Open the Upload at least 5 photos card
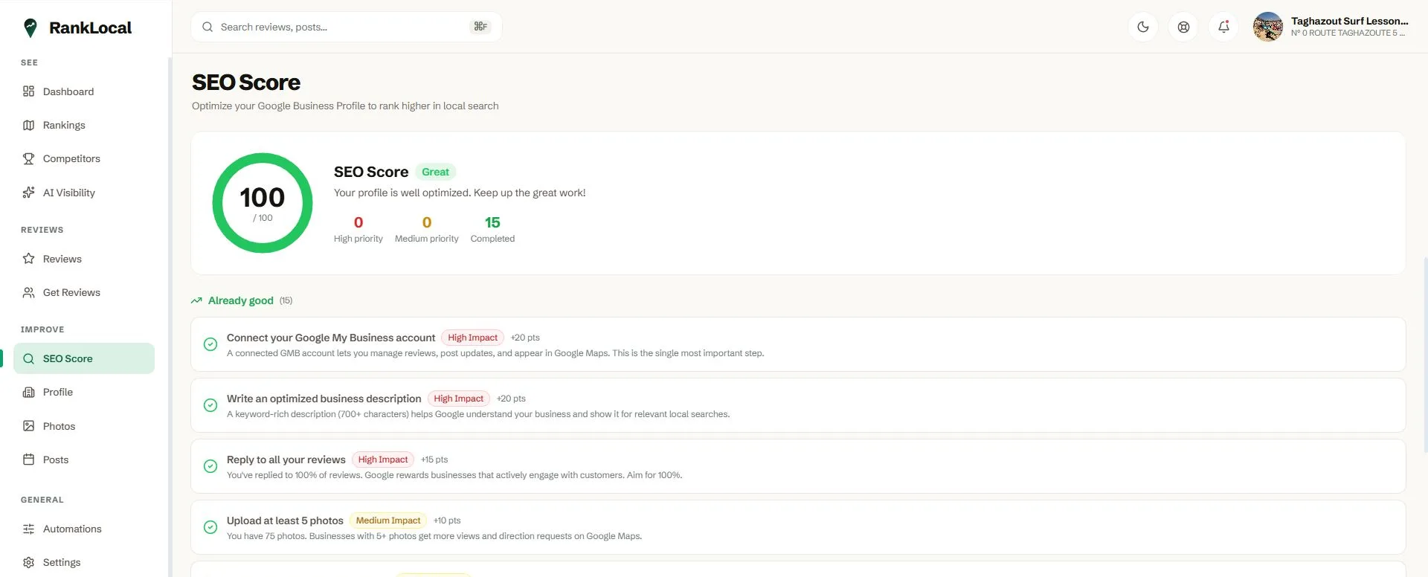Viewport: 1428px width, 577px height. [798, 527]
